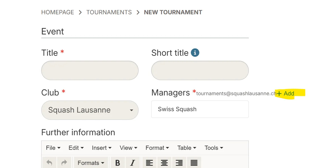
Task: Open the Squash Lausanne club dropdown
Action: point(90,110)
